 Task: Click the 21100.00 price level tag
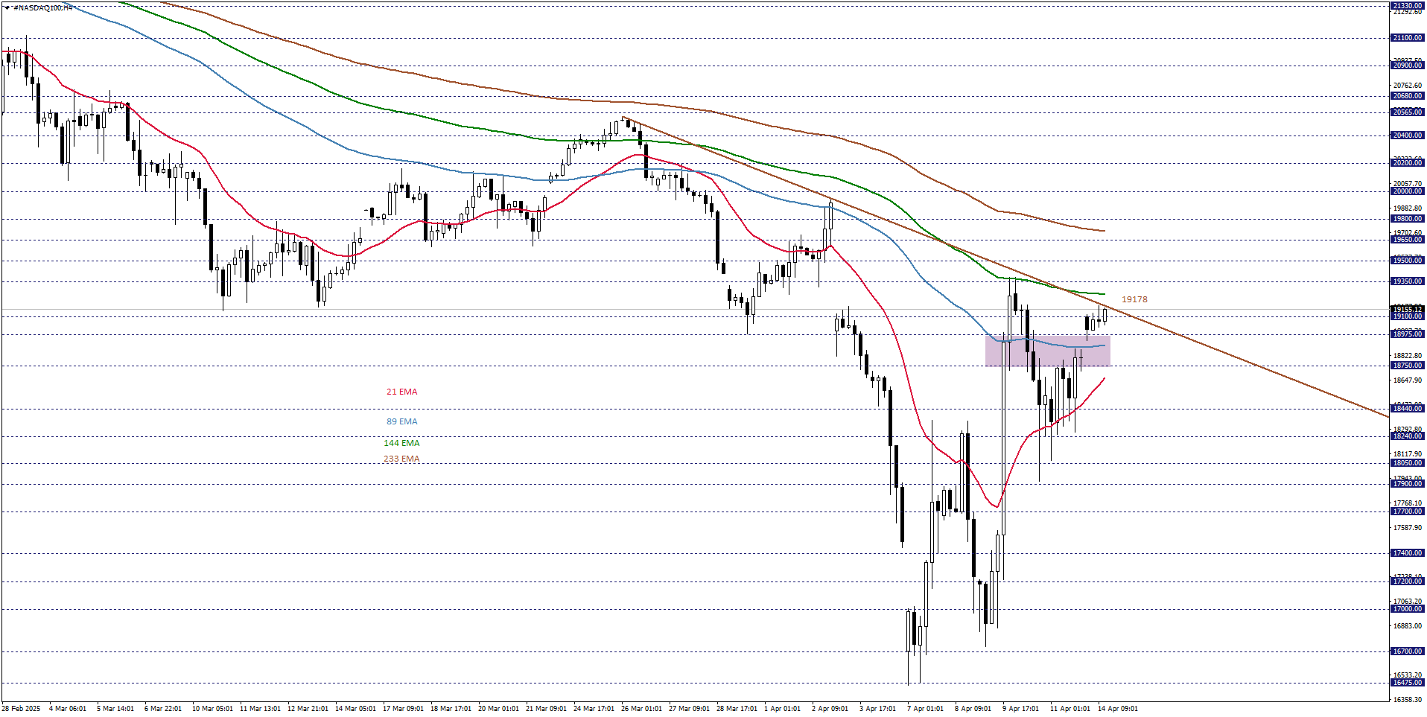tap(1408, 38)
